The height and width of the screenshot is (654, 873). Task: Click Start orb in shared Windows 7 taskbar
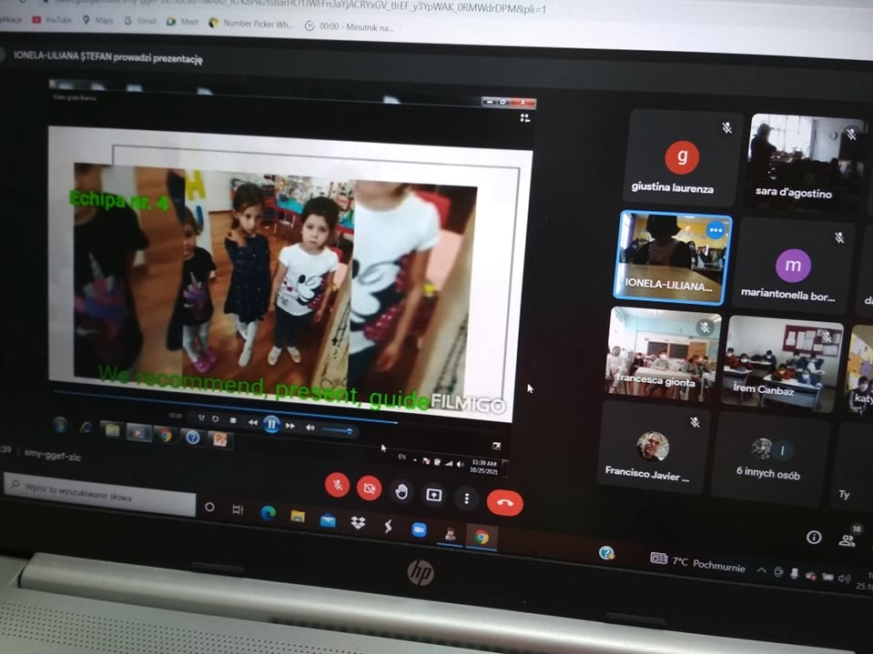pos(60,425)
